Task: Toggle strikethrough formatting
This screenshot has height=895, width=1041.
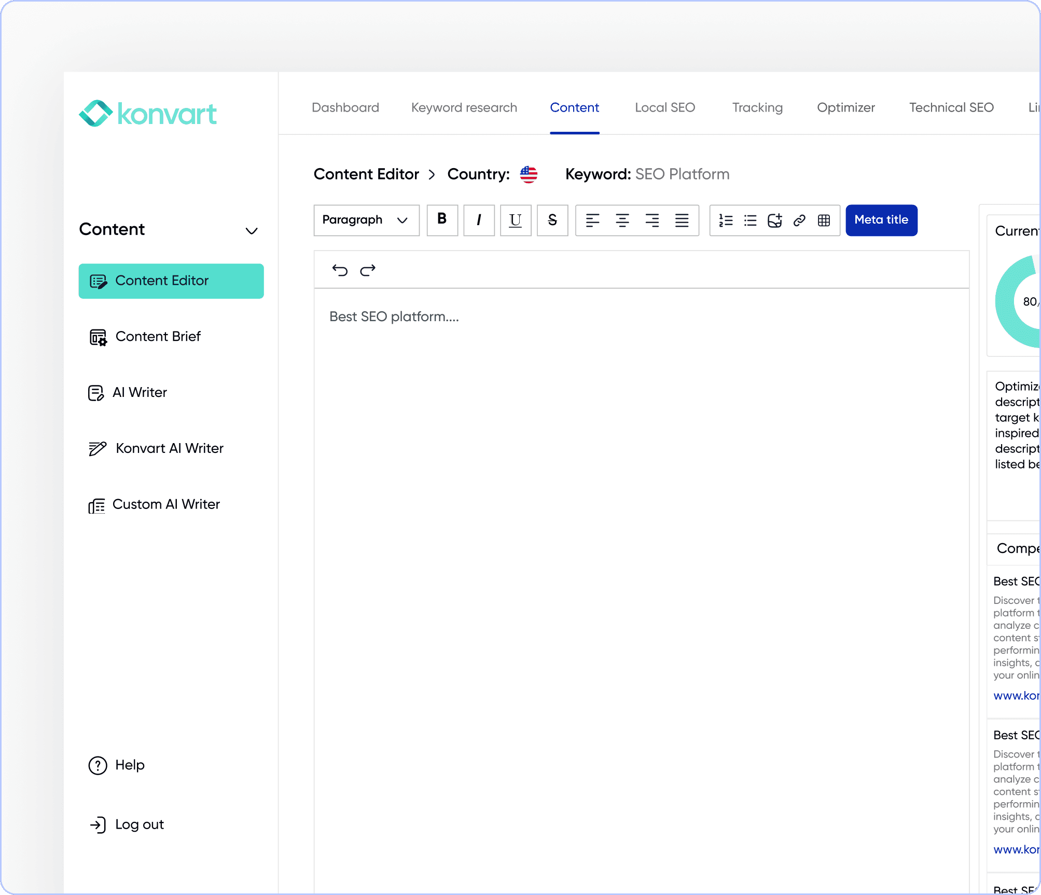Action: tap(552, 220)
